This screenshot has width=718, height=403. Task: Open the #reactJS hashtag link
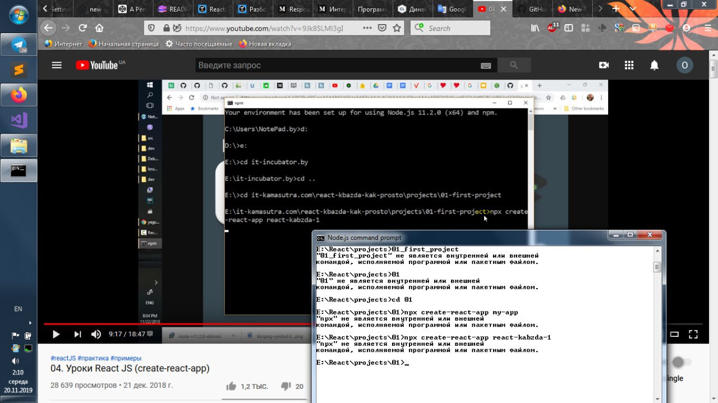click(x=63, y=358)
